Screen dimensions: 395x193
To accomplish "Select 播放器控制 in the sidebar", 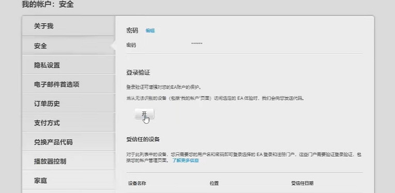I will (69, 161).
